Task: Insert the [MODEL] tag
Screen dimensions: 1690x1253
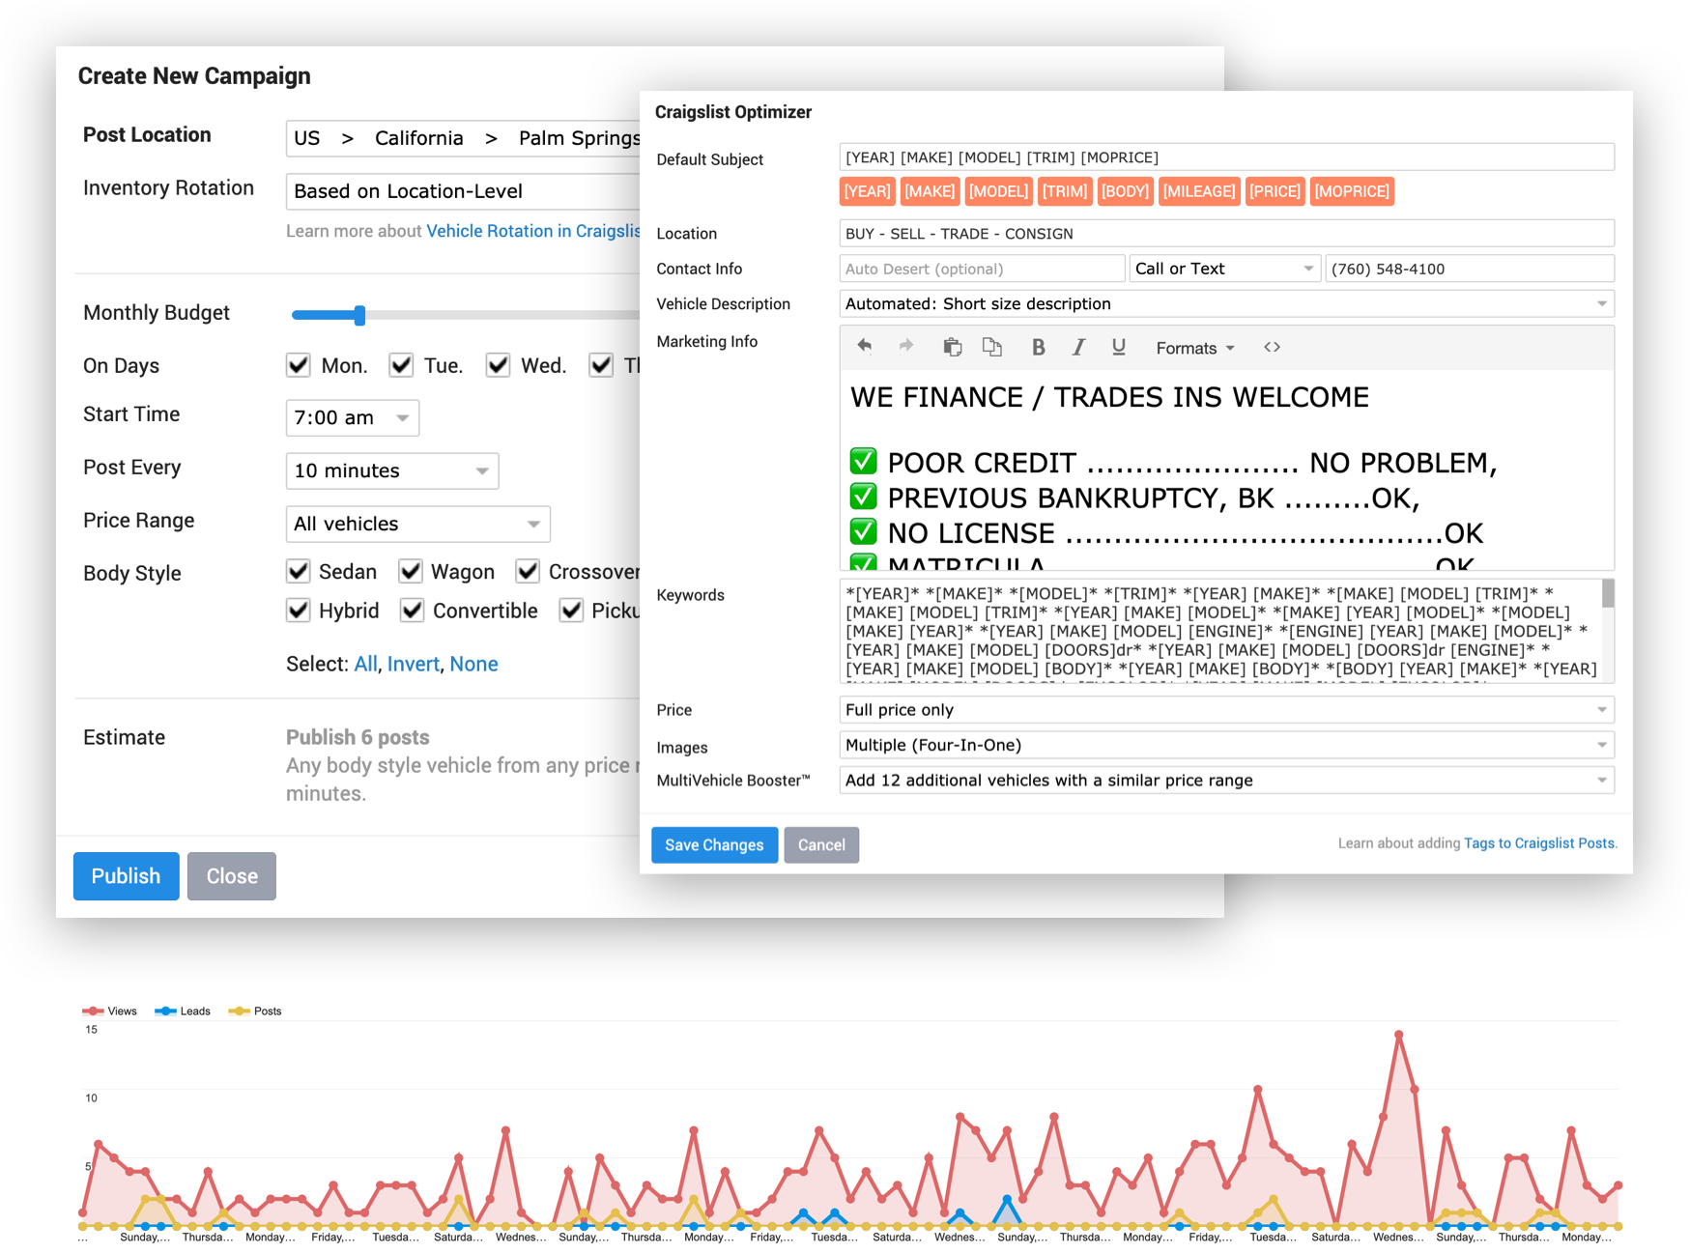Action: [x=998, y=191]
